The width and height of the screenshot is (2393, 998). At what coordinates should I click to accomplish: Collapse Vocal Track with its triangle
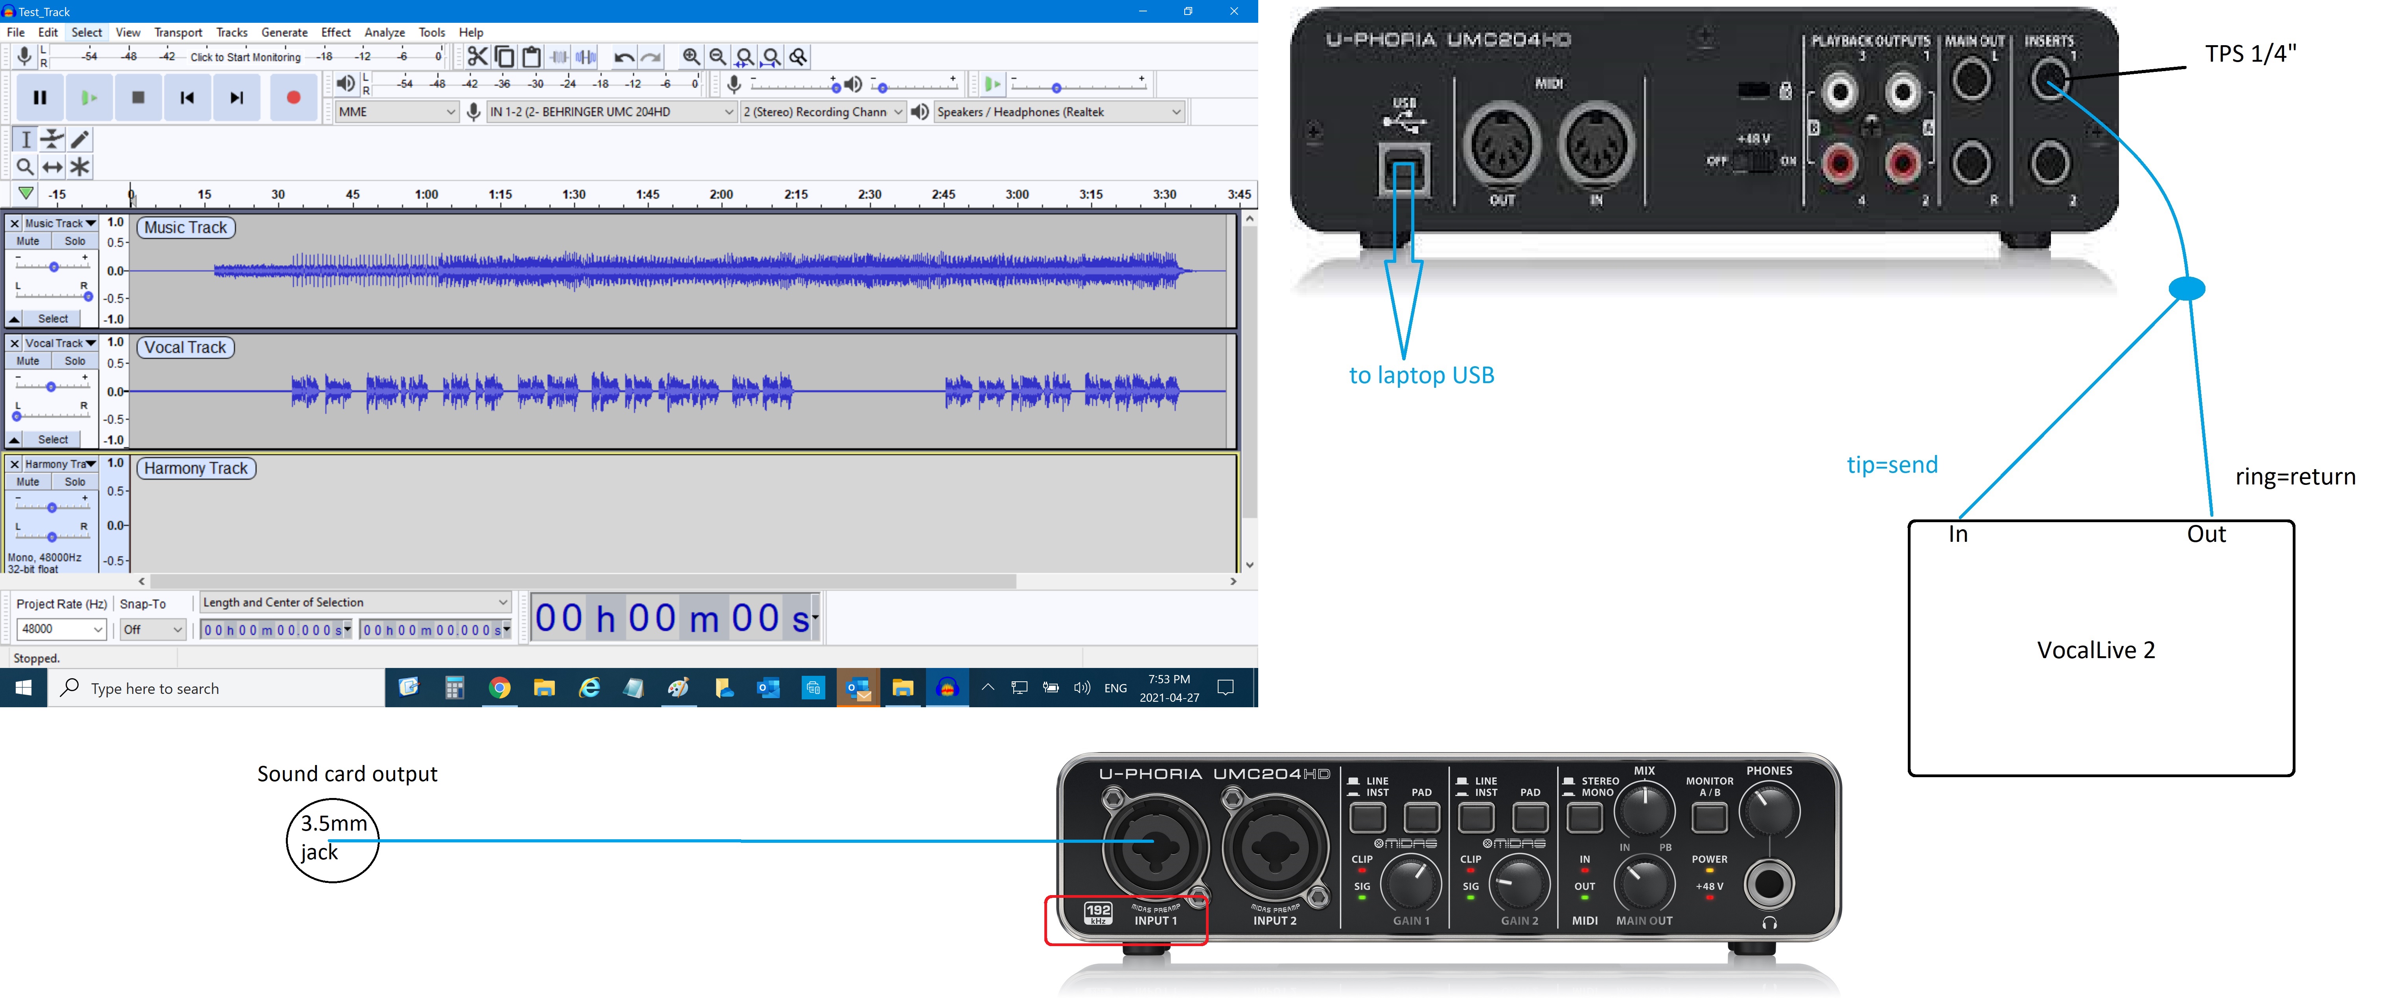[x=14, y=439]
